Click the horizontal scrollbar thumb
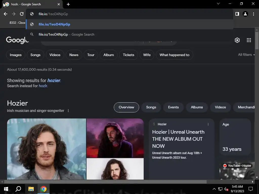This screenshot has height=194, width=259. [105, 182]
